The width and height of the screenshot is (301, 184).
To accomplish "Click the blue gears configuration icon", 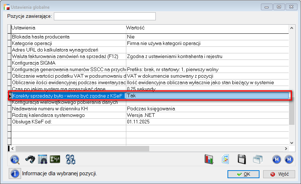I will (x=70, y=159).
